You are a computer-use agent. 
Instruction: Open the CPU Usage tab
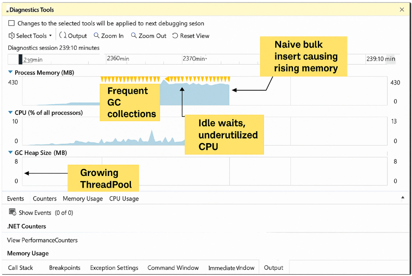click(124, 198)
